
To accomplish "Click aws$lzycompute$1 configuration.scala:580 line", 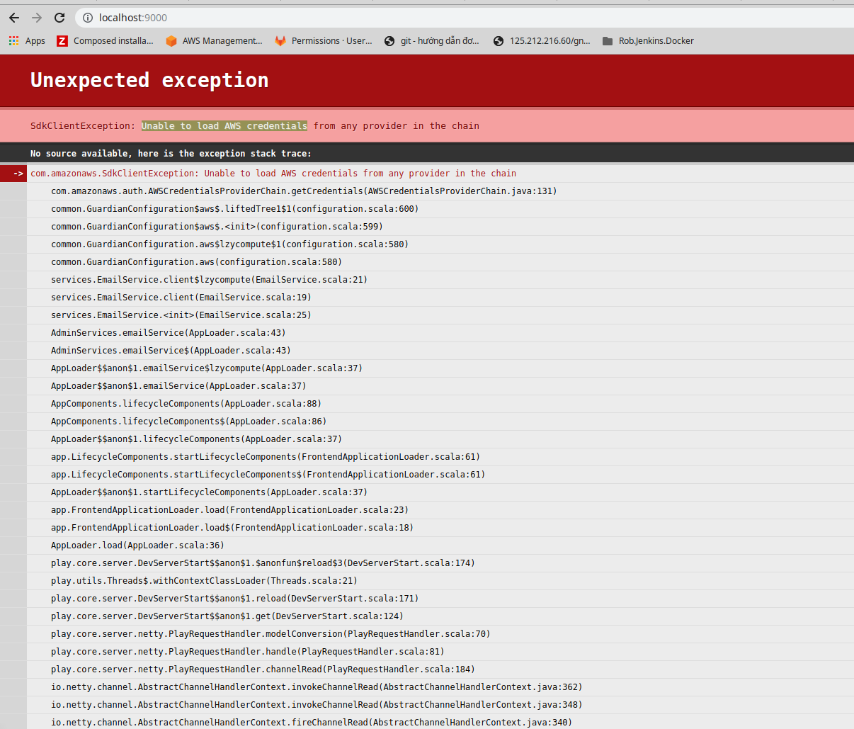I will [x=229, y=244].
